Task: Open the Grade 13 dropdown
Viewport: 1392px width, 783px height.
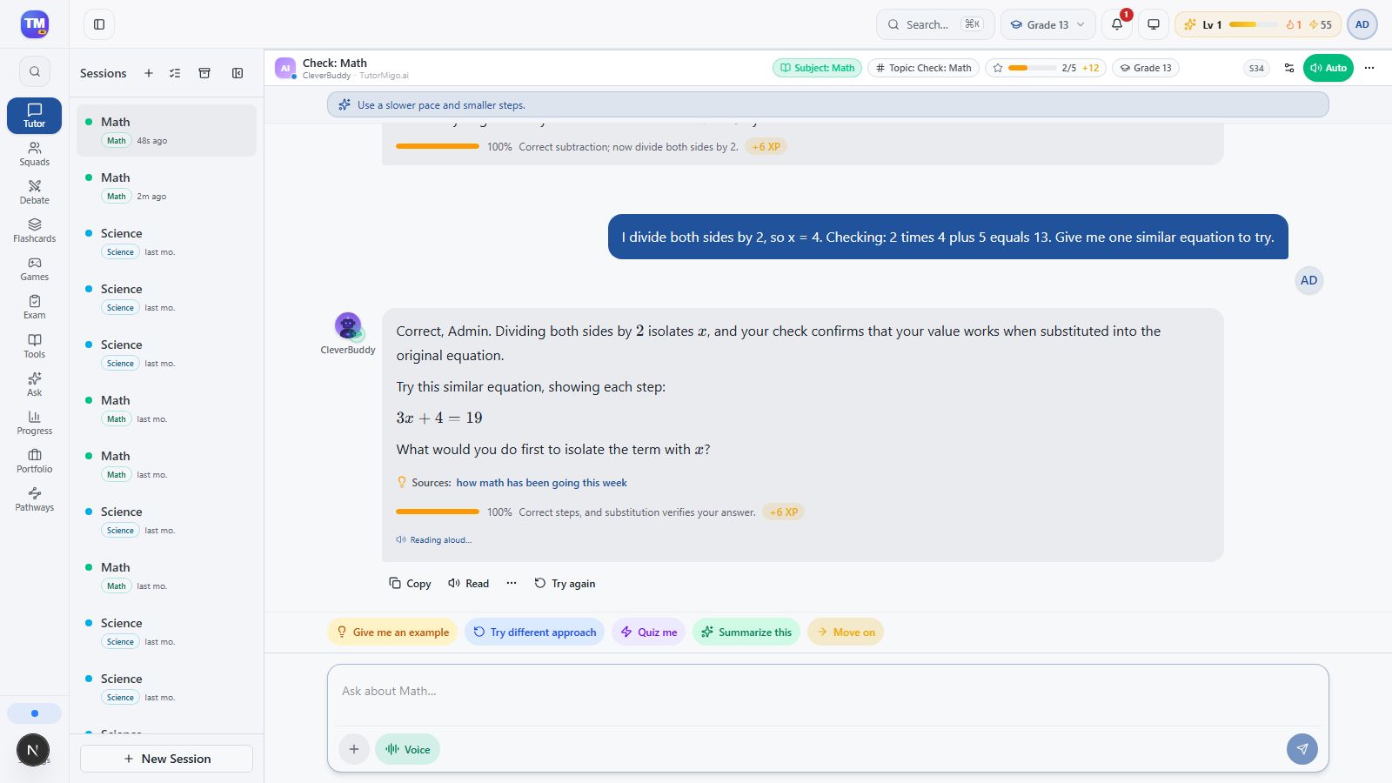Action: (x=1047, y=24)
